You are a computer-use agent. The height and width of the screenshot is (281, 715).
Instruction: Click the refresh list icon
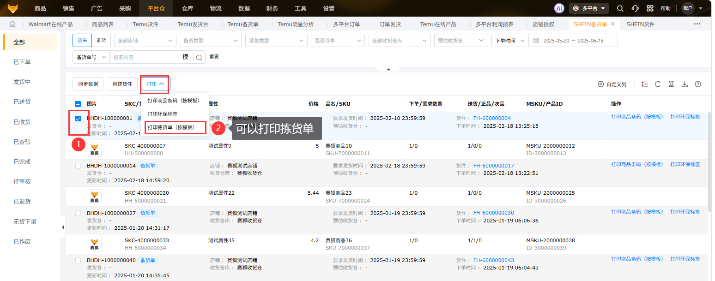pyautogui.click(x=658, y=84)
